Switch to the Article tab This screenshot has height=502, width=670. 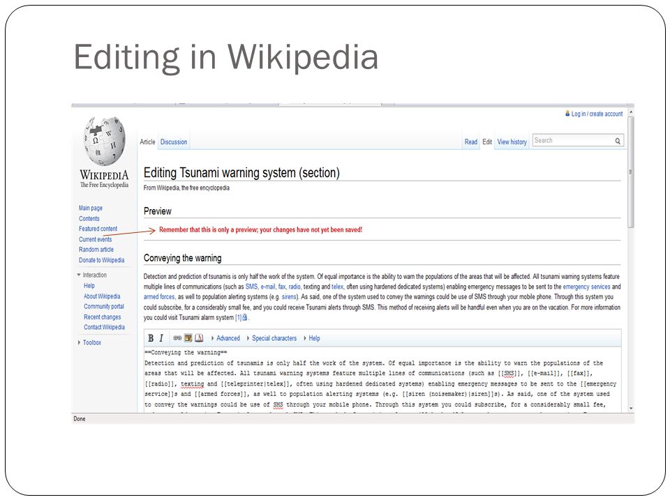tap(147, 142)
